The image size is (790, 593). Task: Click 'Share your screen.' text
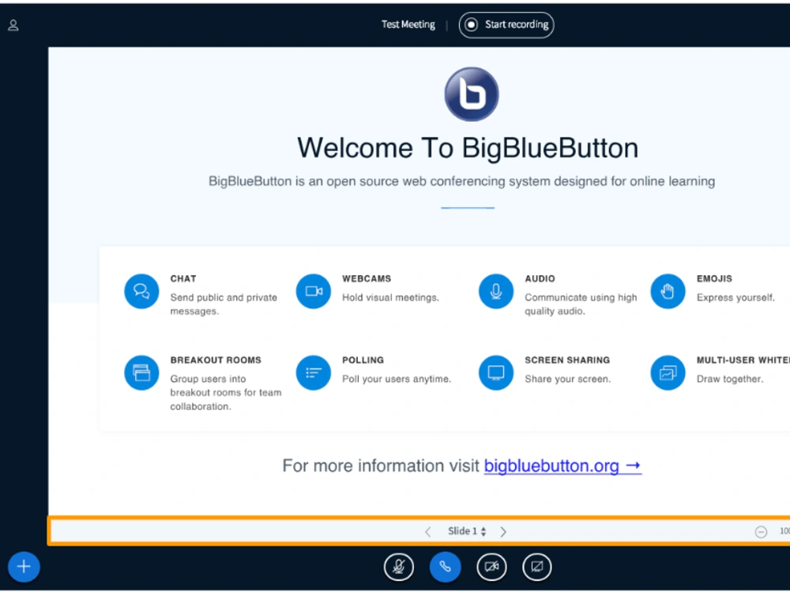(568, 380)
